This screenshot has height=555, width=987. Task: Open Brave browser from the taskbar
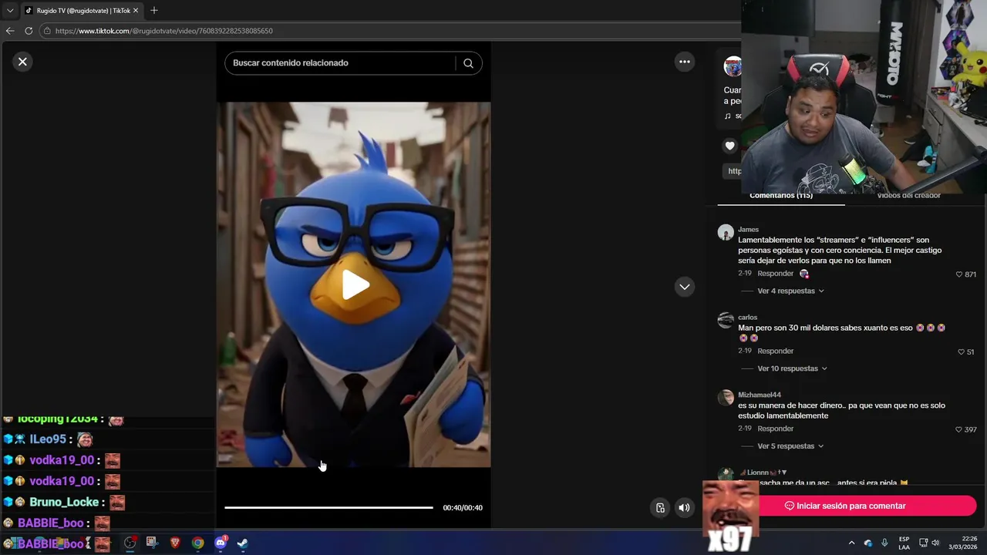click(175, 543)
